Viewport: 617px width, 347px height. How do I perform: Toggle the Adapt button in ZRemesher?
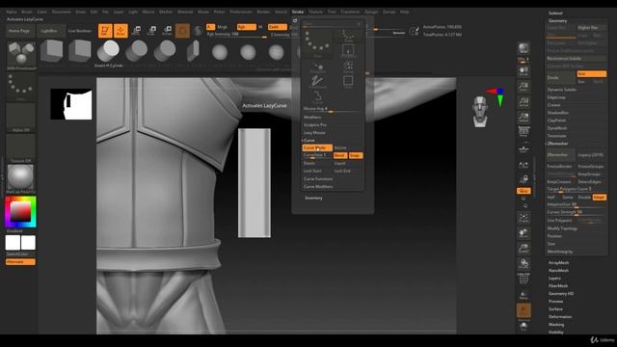tap(600, 197)
